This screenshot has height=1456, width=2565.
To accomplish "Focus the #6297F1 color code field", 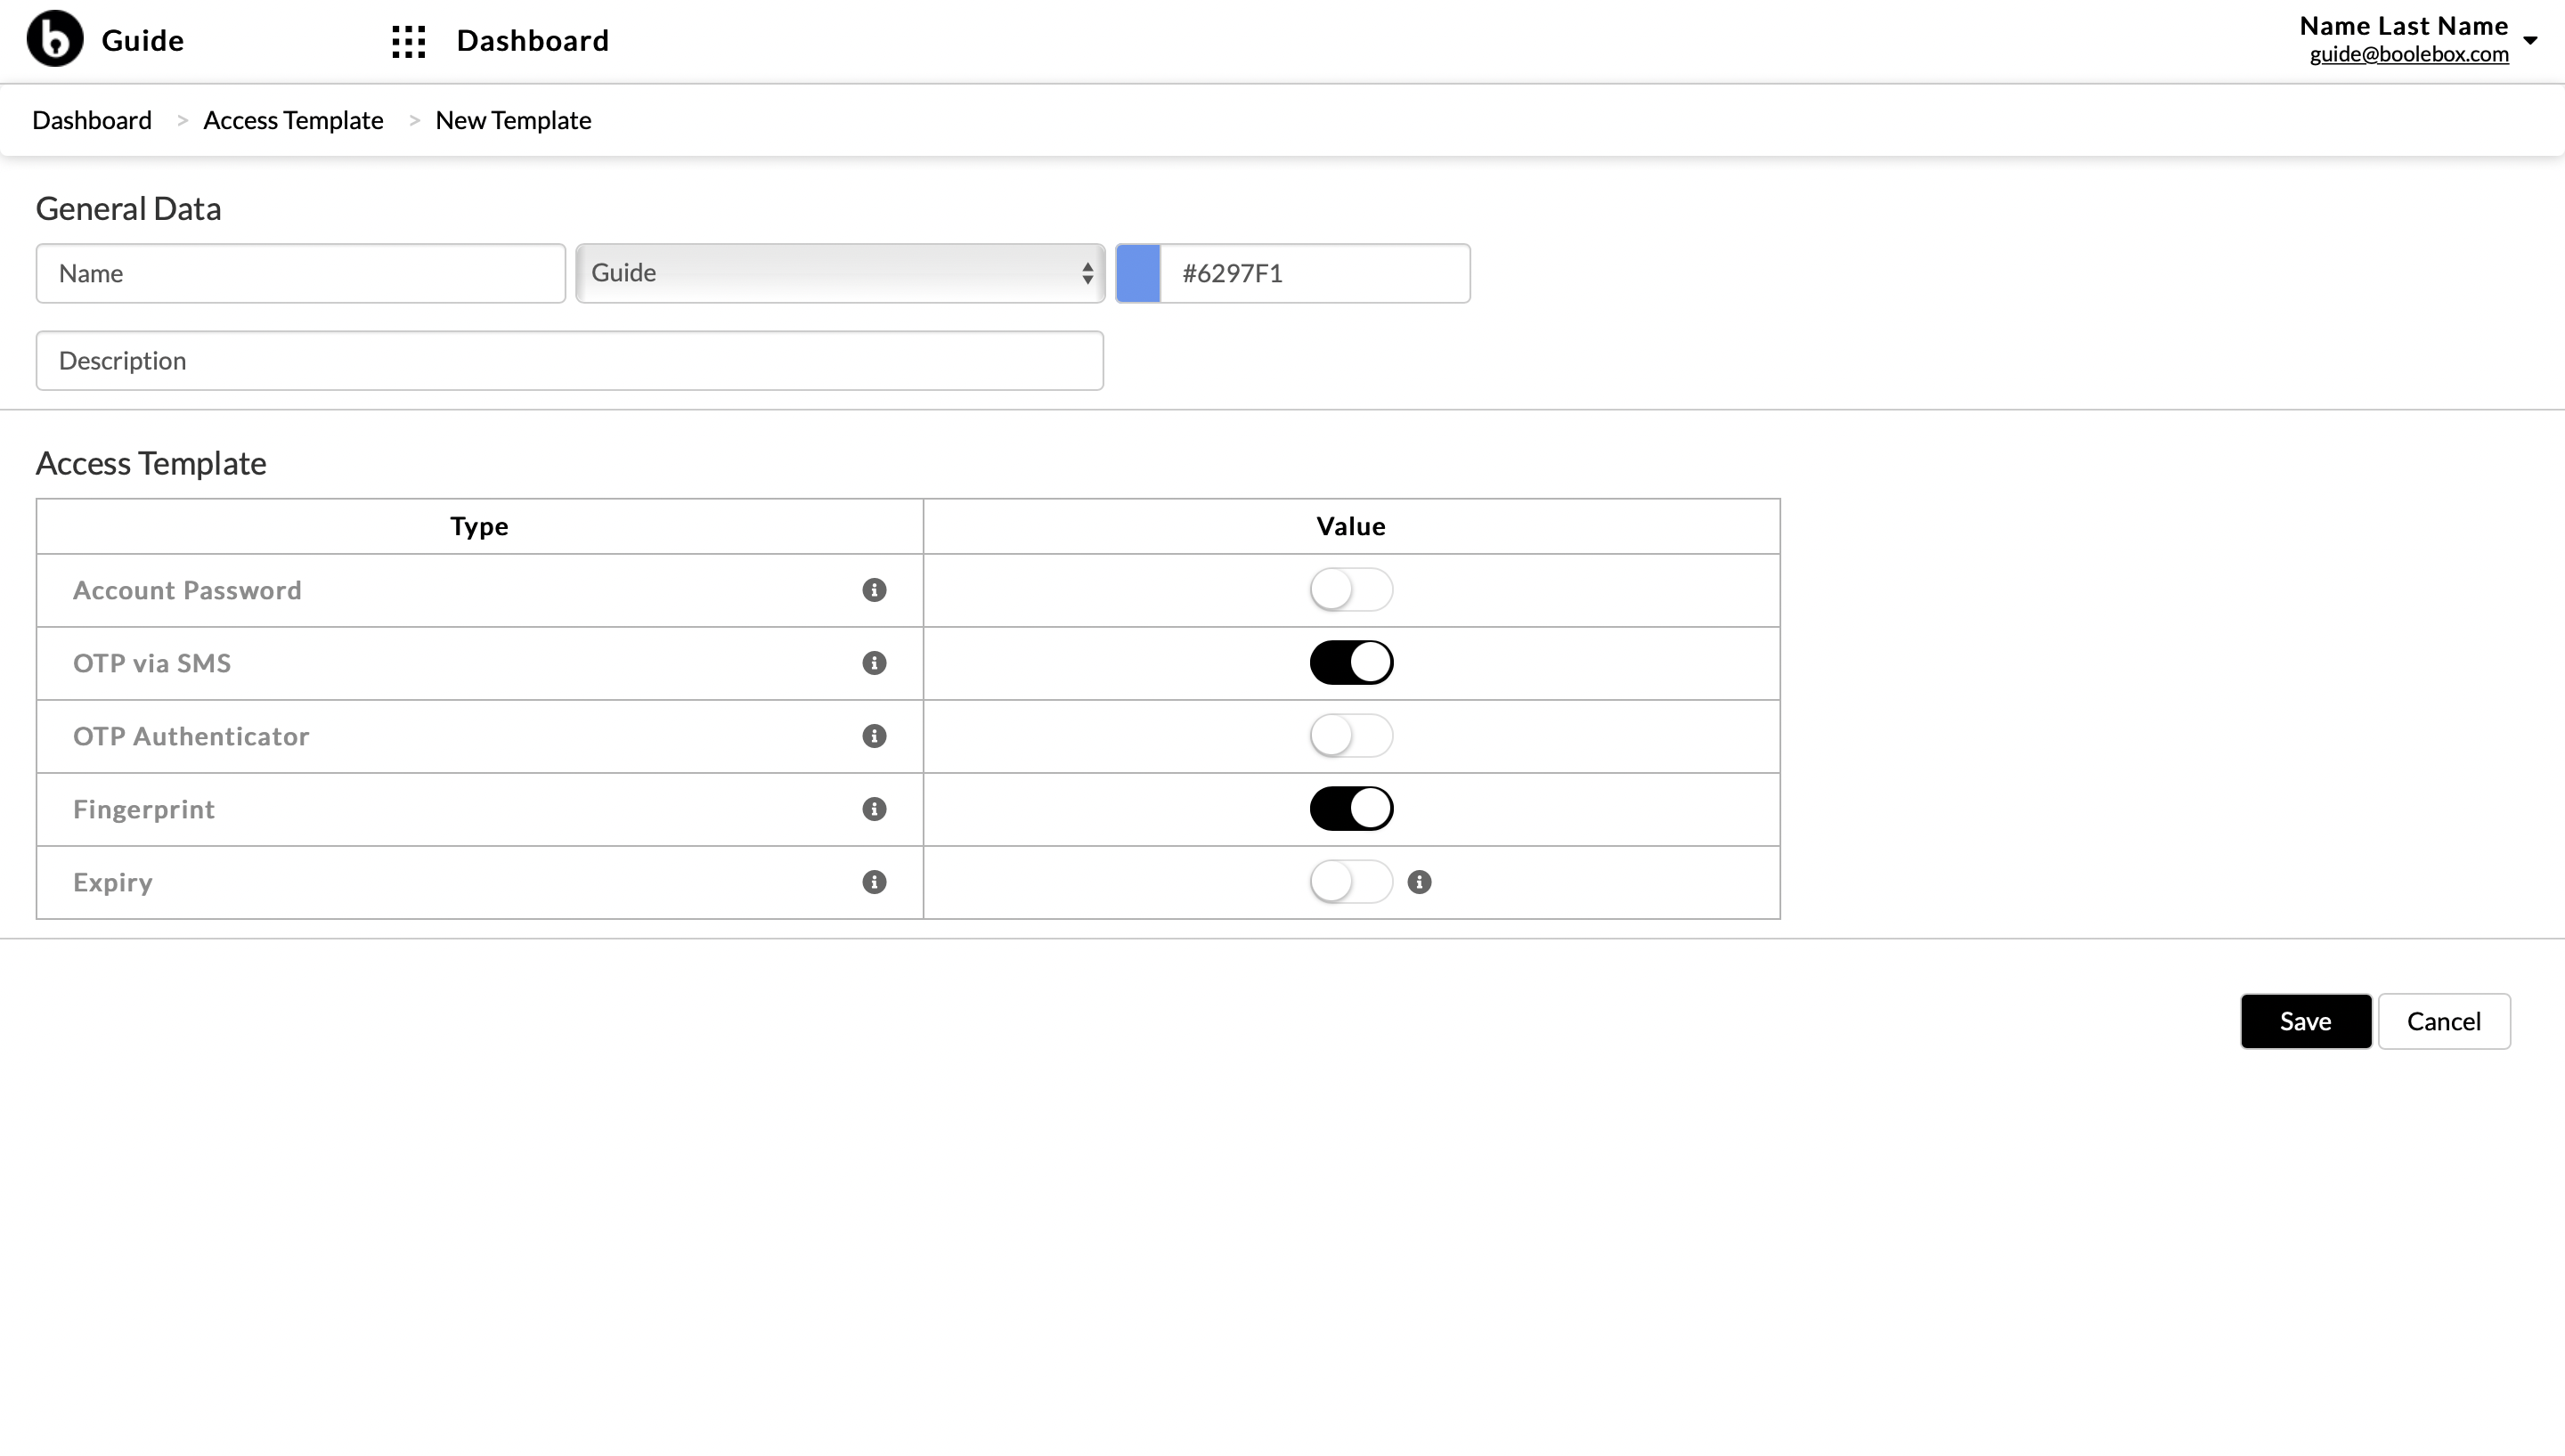I will point(1315,273).
